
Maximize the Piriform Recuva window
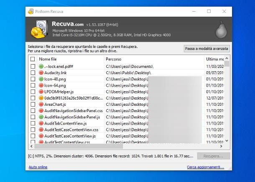[209, 11]
